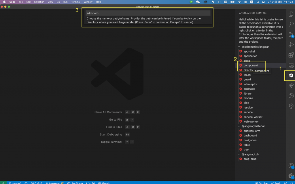Open the Code application menu
Viewport: 295px width, 184px height.
12,2
